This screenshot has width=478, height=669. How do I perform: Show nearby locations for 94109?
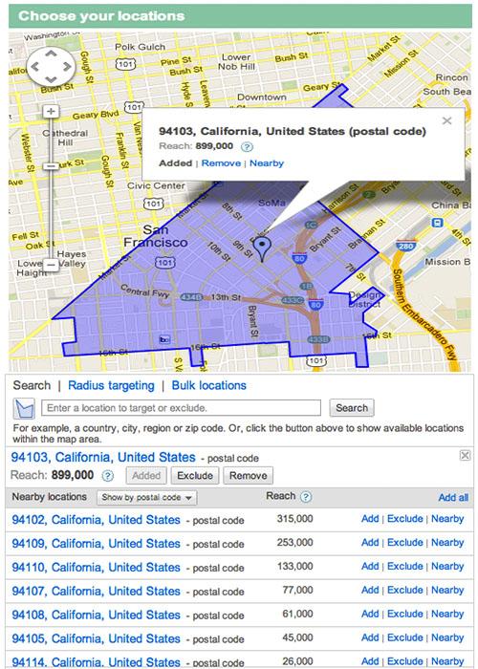coord(447,543)
